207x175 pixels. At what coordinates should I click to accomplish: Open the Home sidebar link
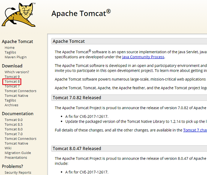pos(9,47)
